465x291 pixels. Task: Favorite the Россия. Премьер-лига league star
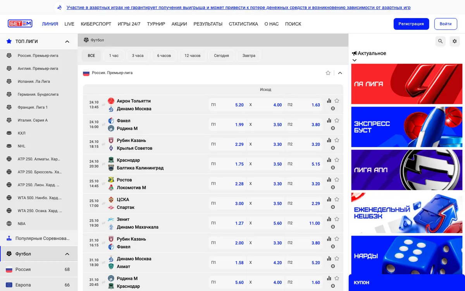click(x=328, y=73)
